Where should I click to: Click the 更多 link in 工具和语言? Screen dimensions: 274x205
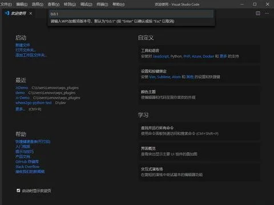click(x=223, y=56)
